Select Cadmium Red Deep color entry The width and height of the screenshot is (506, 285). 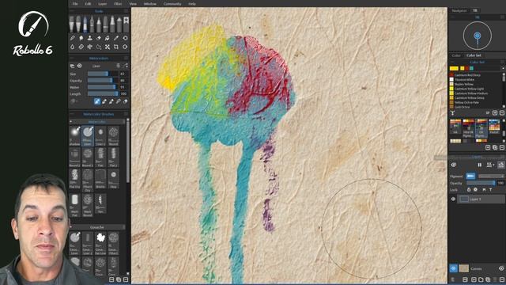pos(467,75)
